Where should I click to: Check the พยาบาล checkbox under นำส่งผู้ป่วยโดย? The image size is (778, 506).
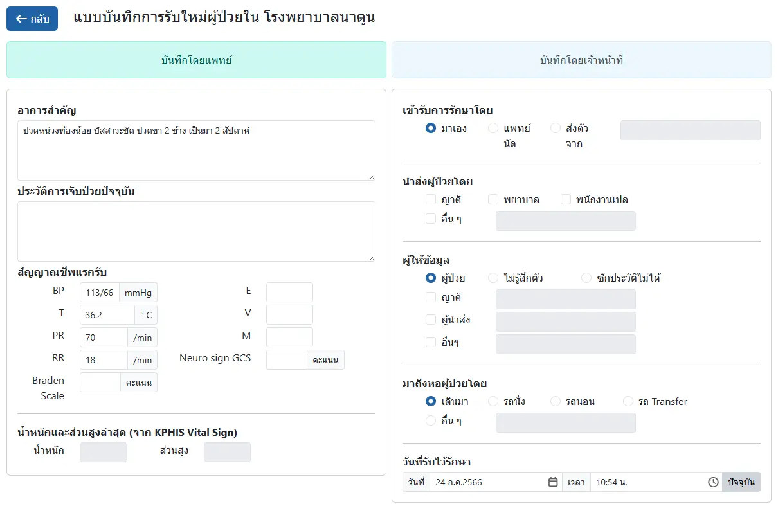pos(493,200)
